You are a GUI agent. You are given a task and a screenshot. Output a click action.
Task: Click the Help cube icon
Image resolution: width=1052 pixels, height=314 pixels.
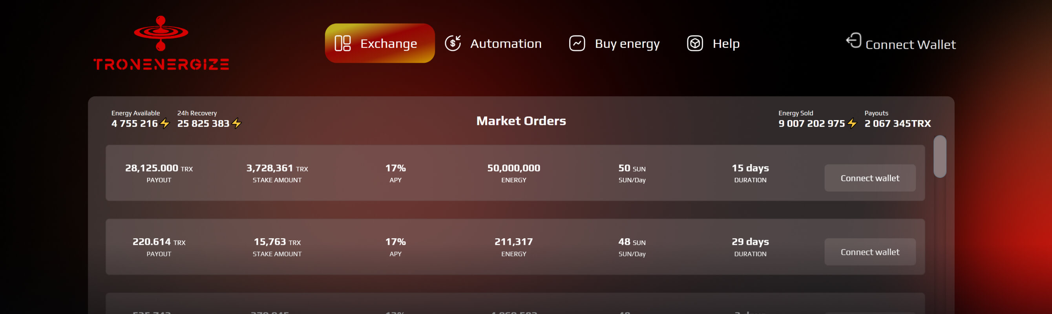tap(694, 43)
